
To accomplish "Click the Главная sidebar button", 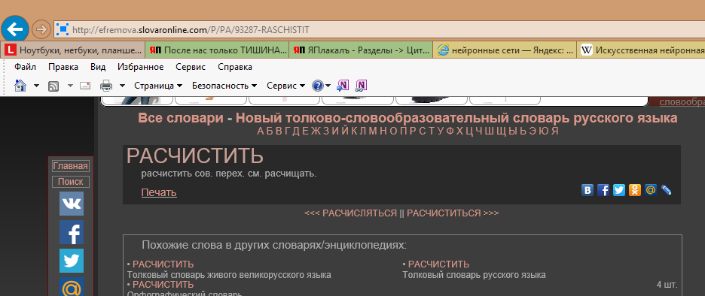I will [x=71, y=166].
